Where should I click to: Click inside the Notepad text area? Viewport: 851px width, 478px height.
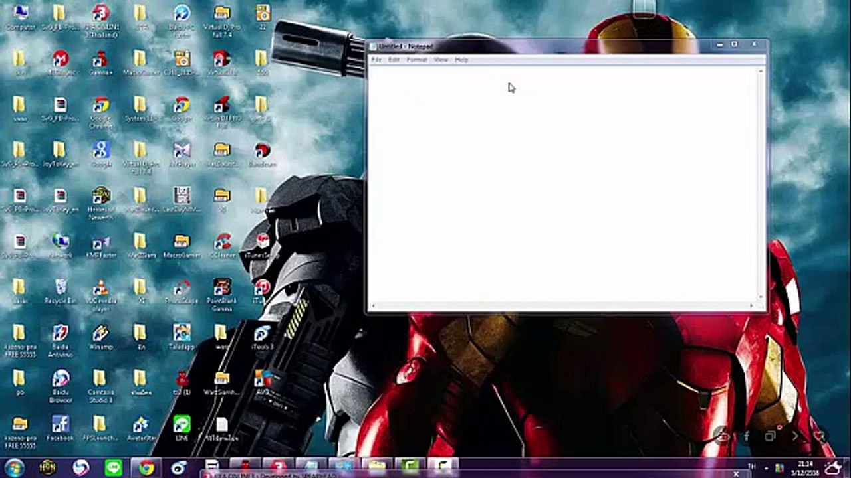[x=562, y=184]
